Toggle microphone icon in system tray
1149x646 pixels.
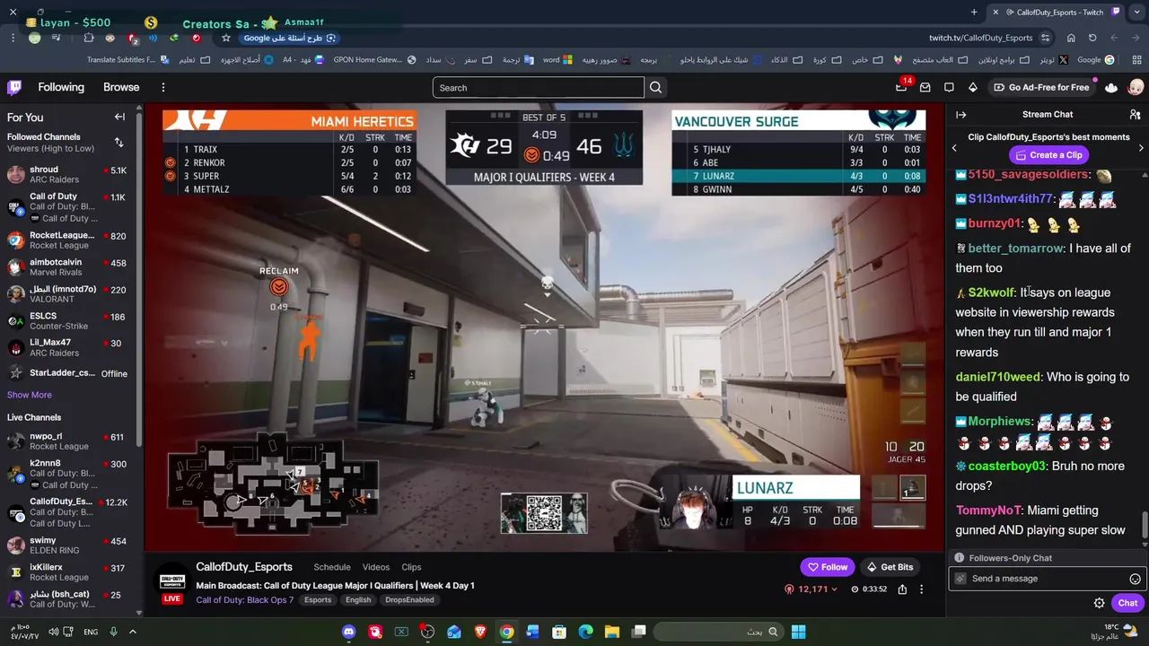[x=113, y=632]
